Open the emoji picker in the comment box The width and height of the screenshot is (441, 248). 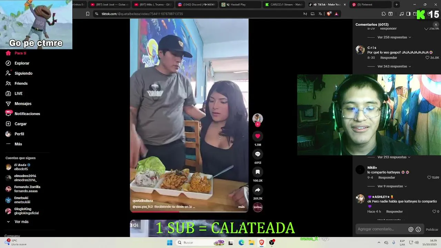tap(418, 229)
